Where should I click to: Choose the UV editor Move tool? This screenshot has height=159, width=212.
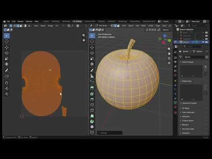(x=7, y=48)
